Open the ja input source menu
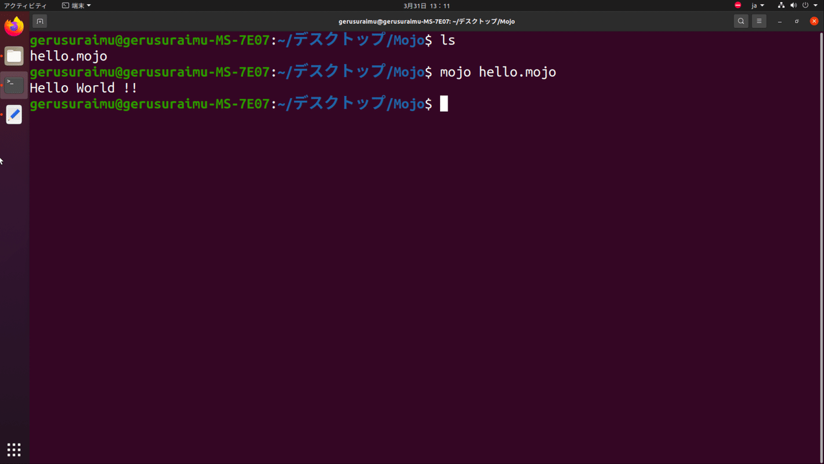 [757, 5]
